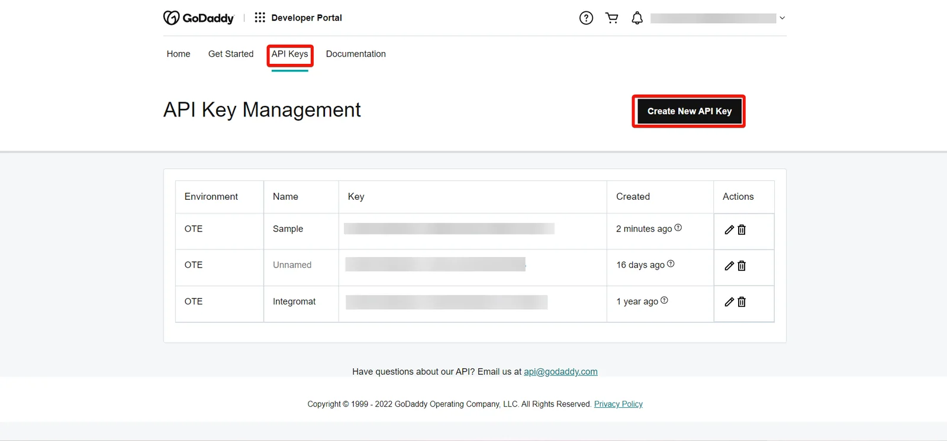Show info for '1 year ago' timestamp
Image resolution: width=947 pixels, height=441 pixels.
(664, 300)
